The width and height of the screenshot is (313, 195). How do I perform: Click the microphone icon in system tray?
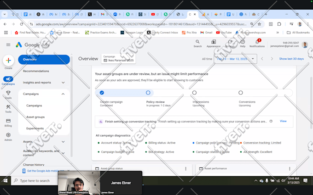[x=267, y=181]
